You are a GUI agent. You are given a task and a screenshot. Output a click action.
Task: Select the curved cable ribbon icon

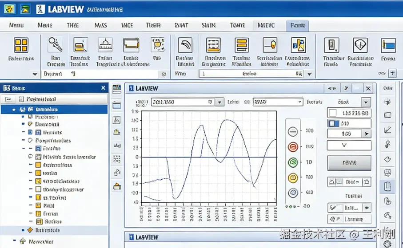coord(185,45)
